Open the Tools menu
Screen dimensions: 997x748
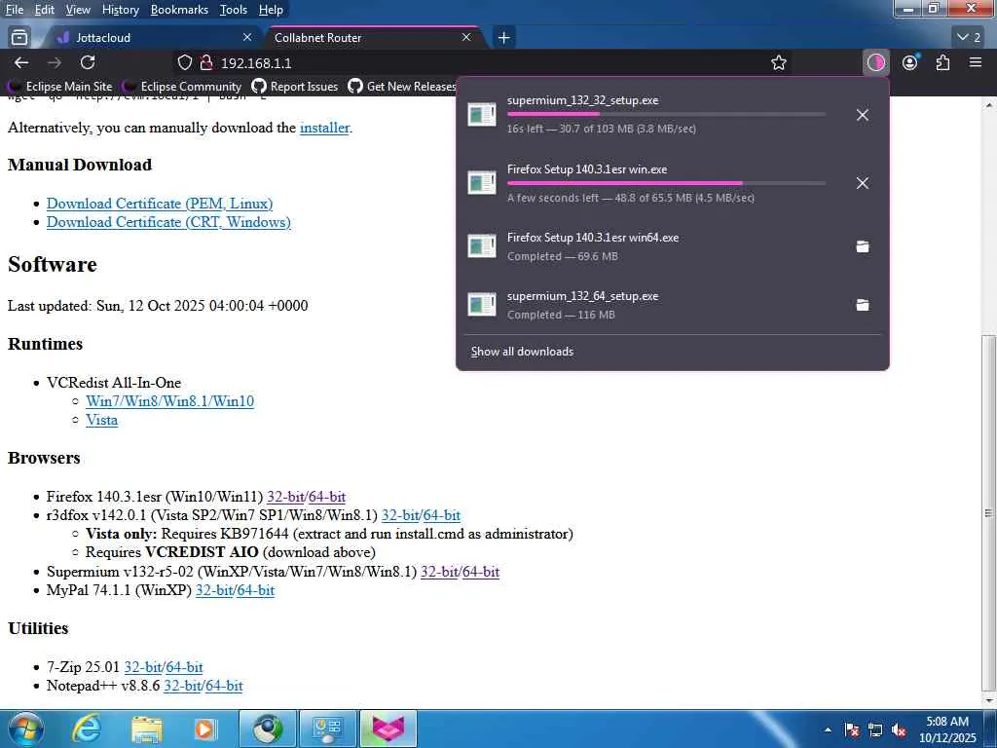click(234, 10)
